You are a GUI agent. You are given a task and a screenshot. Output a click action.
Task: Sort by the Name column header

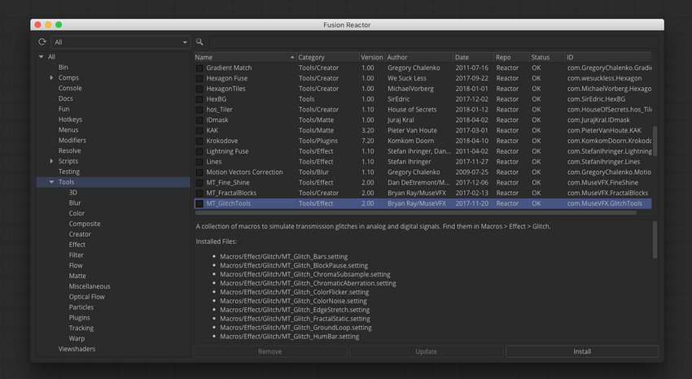[245, 57]
